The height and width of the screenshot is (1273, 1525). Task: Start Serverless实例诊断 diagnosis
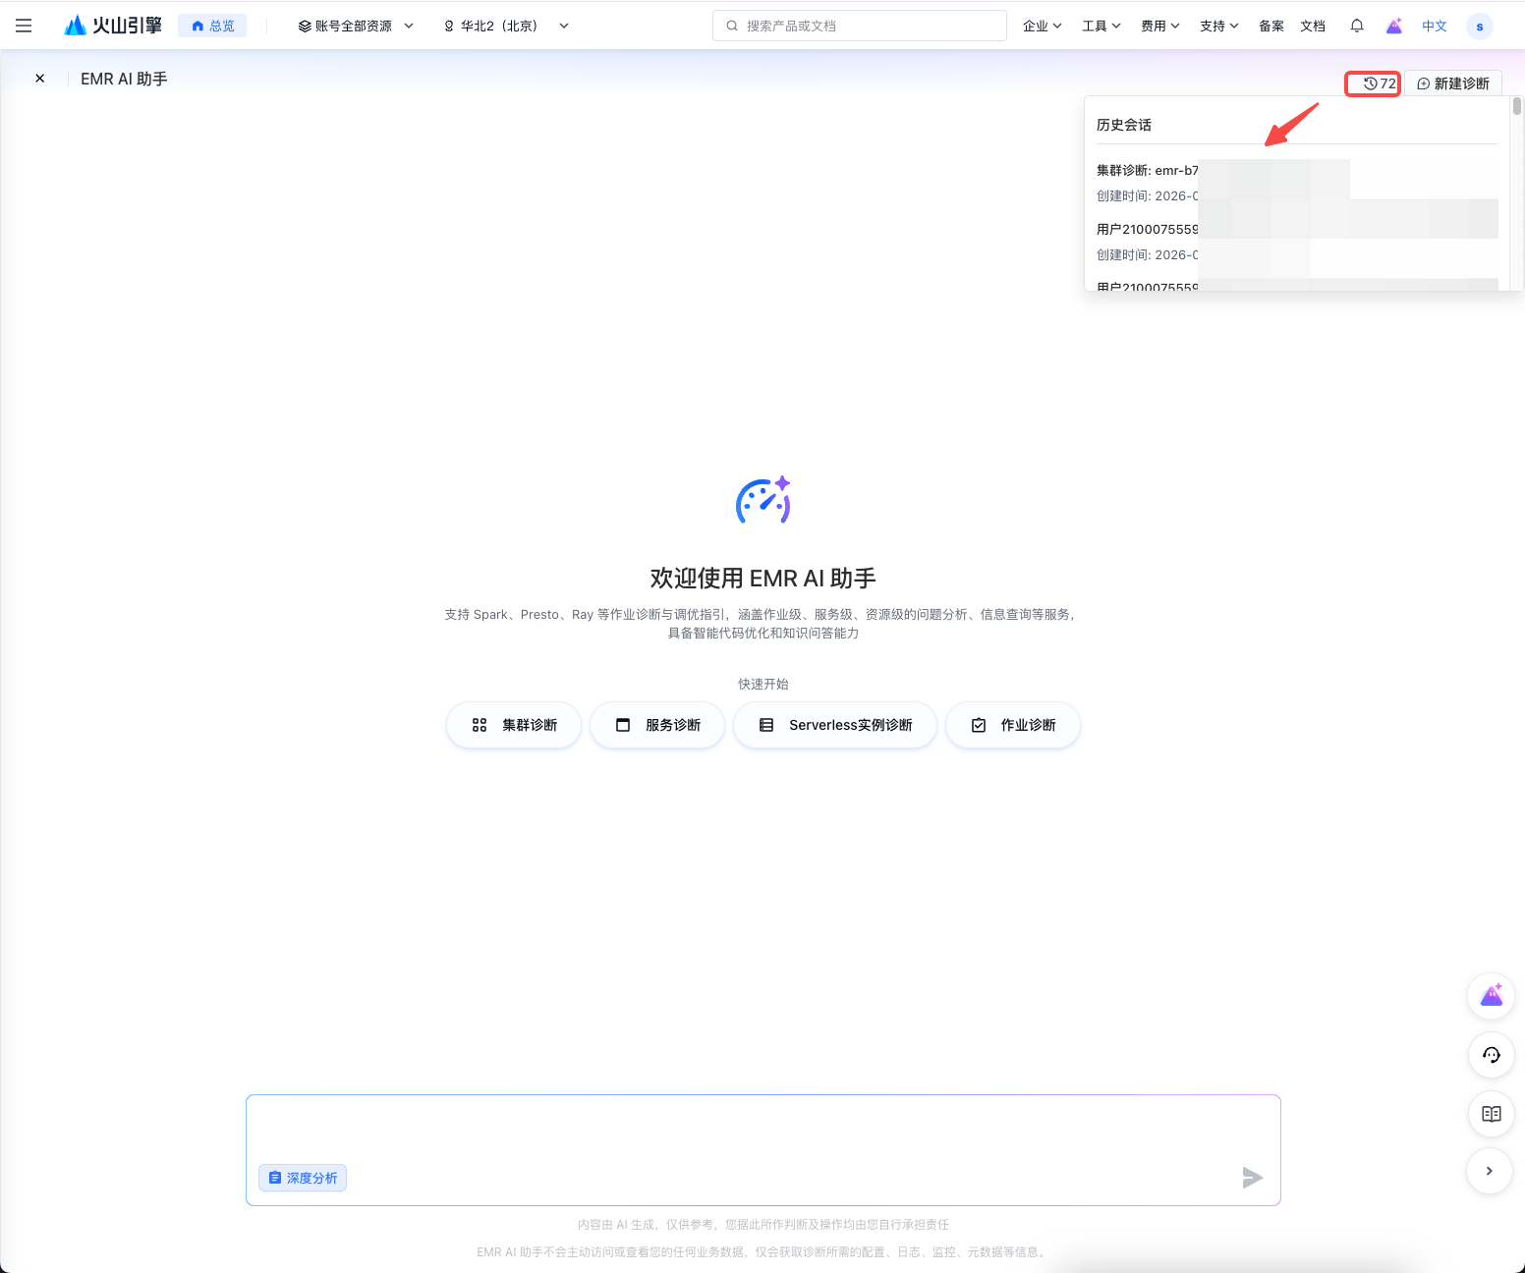pyautogui.click(x=835, y=725)
